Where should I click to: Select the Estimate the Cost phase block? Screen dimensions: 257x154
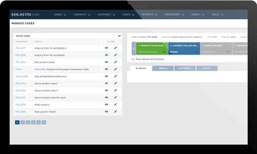point(184,48)
